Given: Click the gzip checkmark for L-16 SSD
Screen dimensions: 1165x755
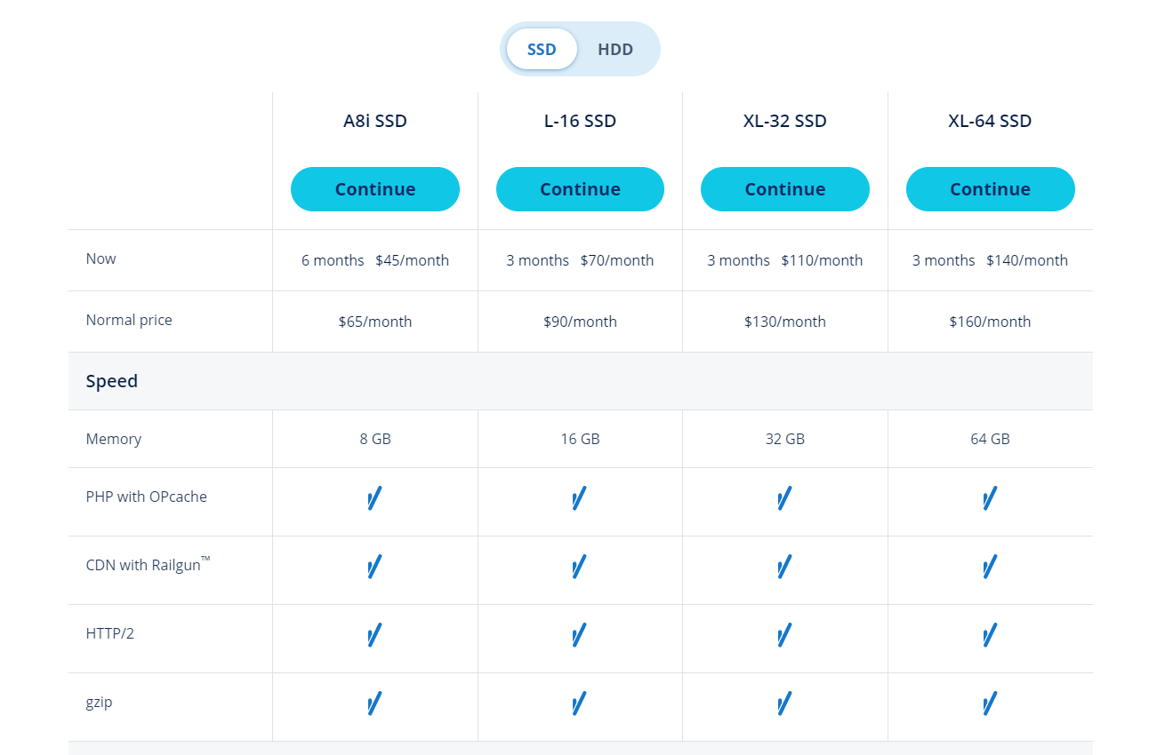Looking at the screenshot, I should click(579, 703).
